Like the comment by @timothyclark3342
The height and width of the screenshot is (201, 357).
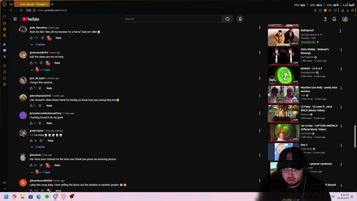(31, 106)
